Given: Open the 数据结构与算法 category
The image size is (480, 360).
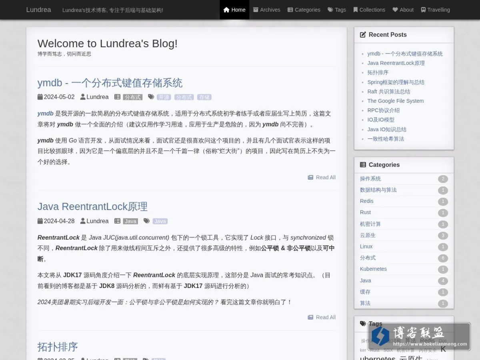Looking at the screenshot, I should coord(378,190).
